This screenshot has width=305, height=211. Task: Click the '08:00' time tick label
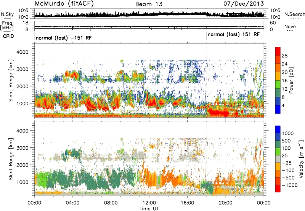pos(111,203)
